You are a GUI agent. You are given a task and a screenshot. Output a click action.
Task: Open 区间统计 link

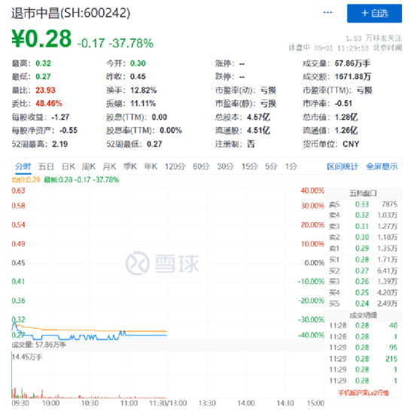[342, 166]
